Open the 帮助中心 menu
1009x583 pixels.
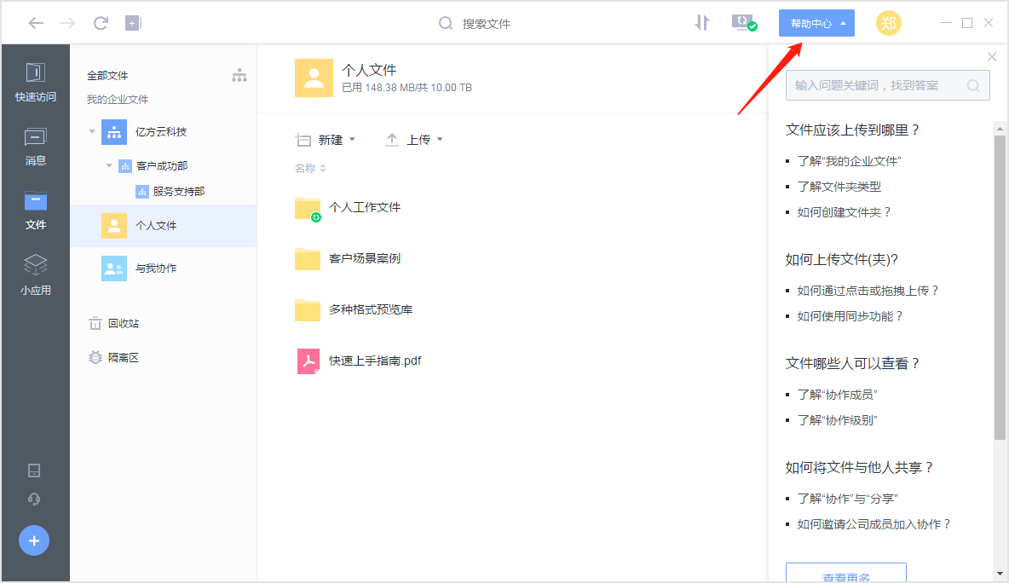pos(816,23)
